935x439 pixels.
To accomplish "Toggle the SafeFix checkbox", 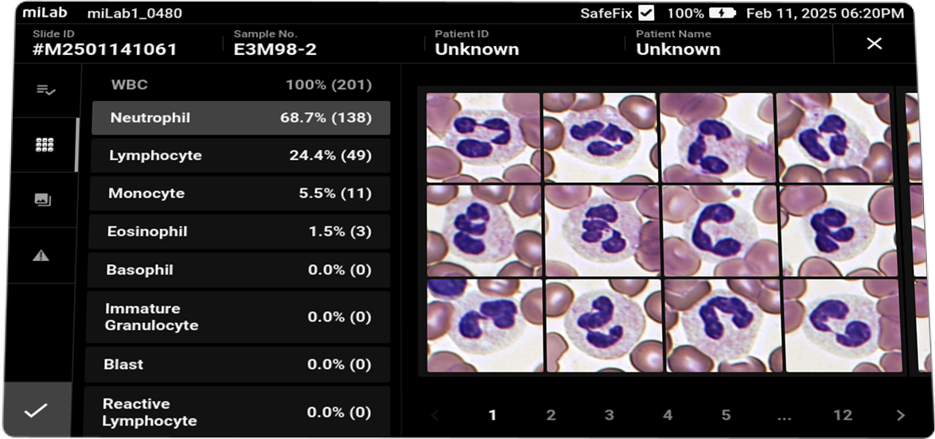I will click(x=646, y=13).
